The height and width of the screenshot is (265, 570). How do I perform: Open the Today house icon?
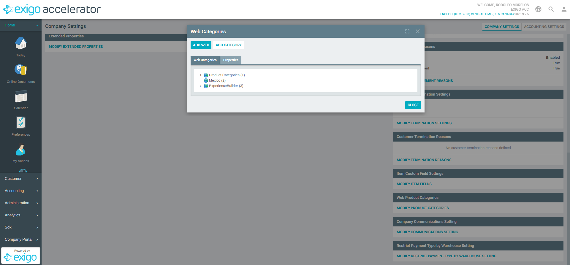pyautogui.click(x=21, y=44)
